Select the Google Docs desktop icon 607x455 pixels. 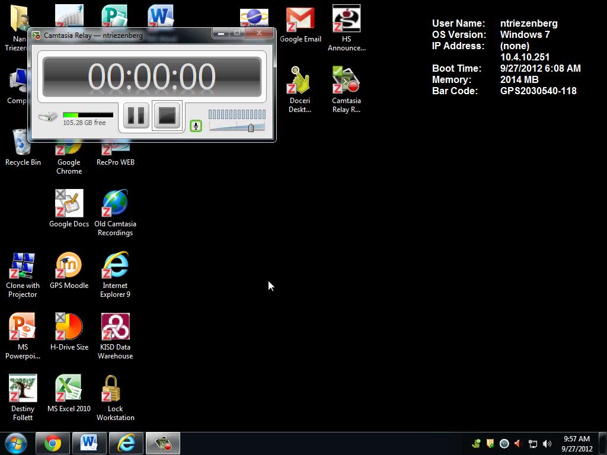pyautogui.click(x=69, y=209)
